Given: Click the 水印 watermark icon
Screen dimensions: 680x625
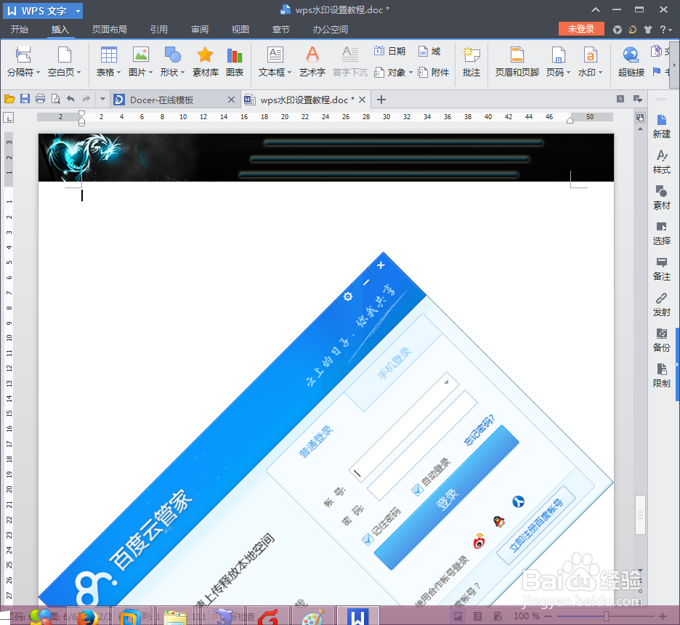Looking at the screenshot, I should [x=590, y=55].
